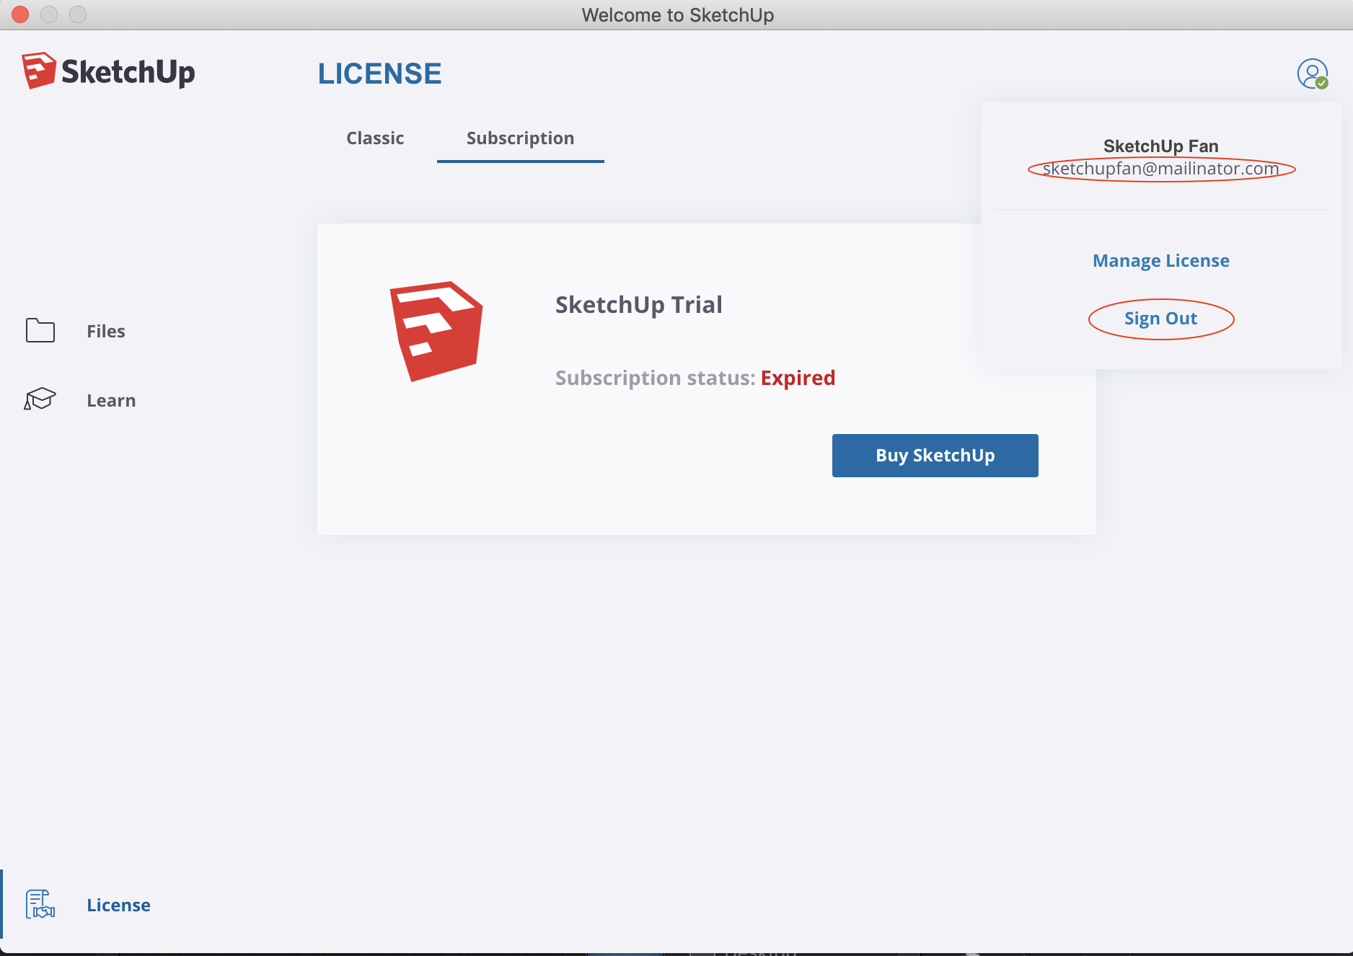Sign Out of the SketchUp account
Screen dimensions: 1353x956
click(x=1160, y=319)
